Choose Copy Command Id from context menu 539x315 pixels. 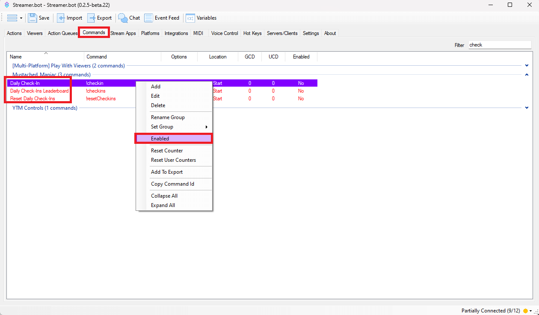(x=172, y=184)
